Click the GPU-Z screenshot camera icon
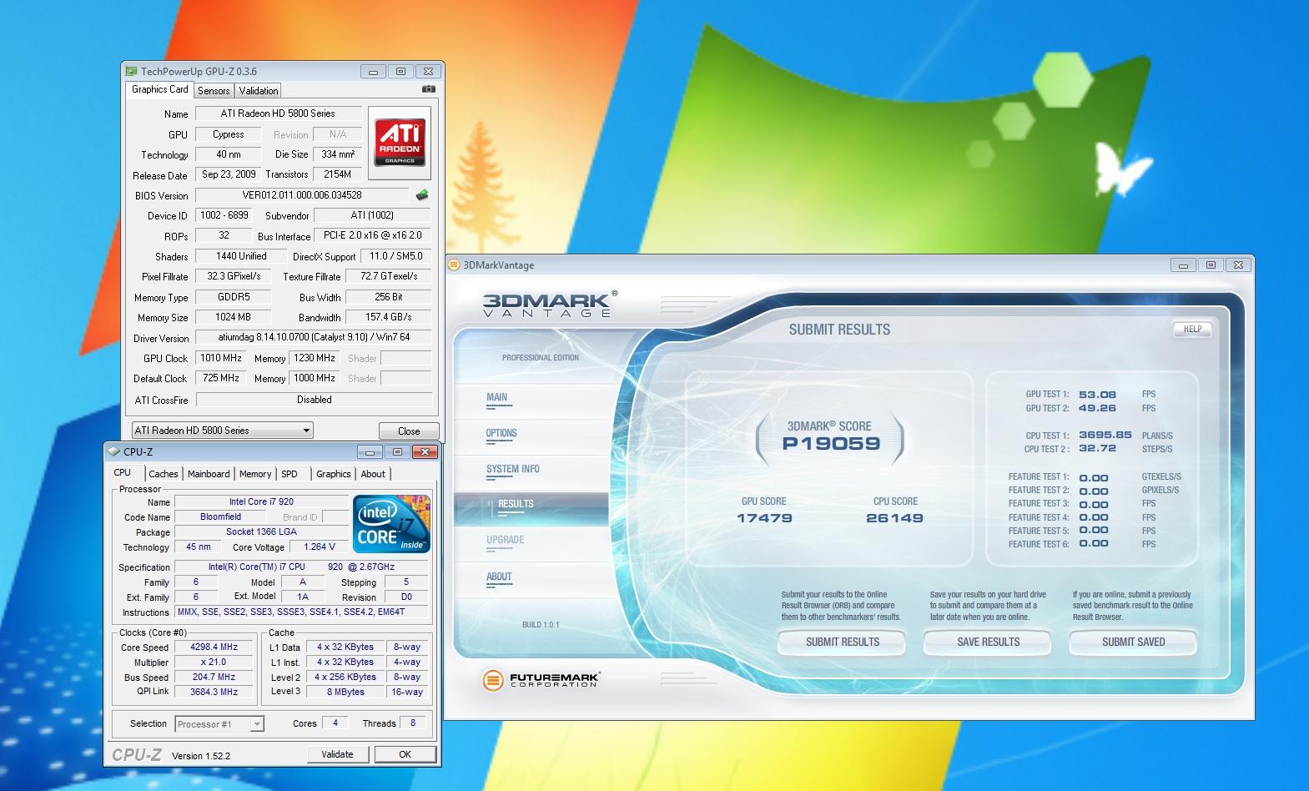This screenshot has width=1309, height=791. pos(428,88)
